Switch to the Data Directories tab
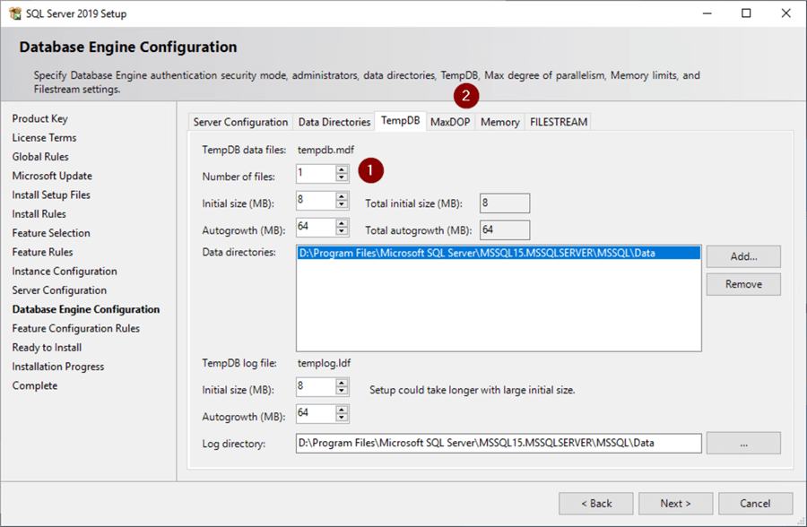Viewport: 807px width, 527px height. [334, 122]
